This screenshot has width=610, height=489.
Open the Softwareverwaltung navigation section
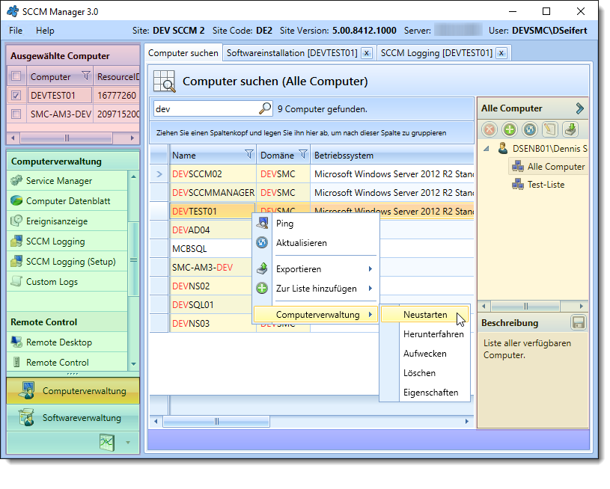[73, 418]
